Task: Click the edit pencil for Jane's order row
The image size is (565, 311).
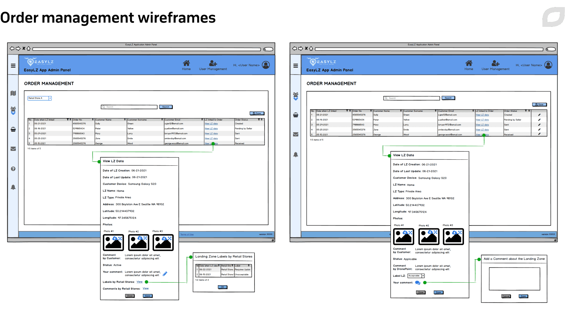Action: pos(539,130)
